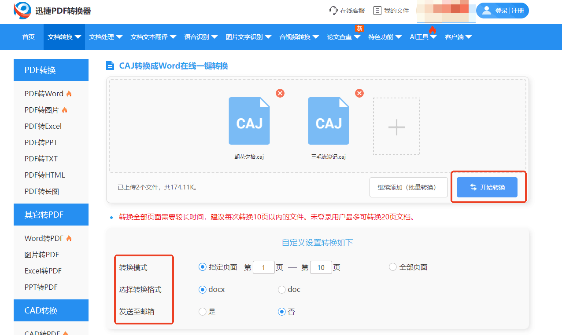This screenshot has width=562, height=335.
Task: Click the ending page number input field
Action: [x=321, y=267]
